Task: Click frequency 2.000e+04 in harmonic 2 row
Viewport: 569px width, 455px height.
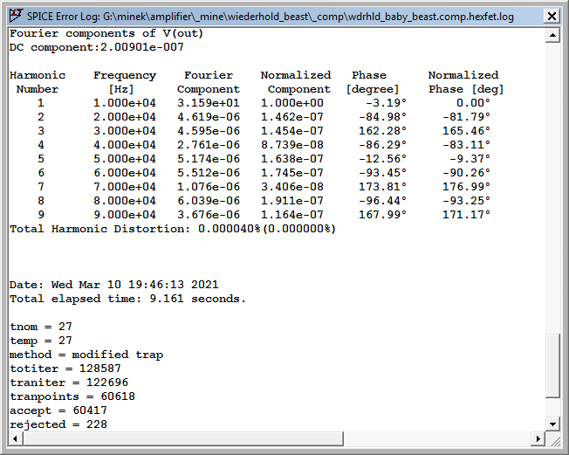Action: pos(125,117)
